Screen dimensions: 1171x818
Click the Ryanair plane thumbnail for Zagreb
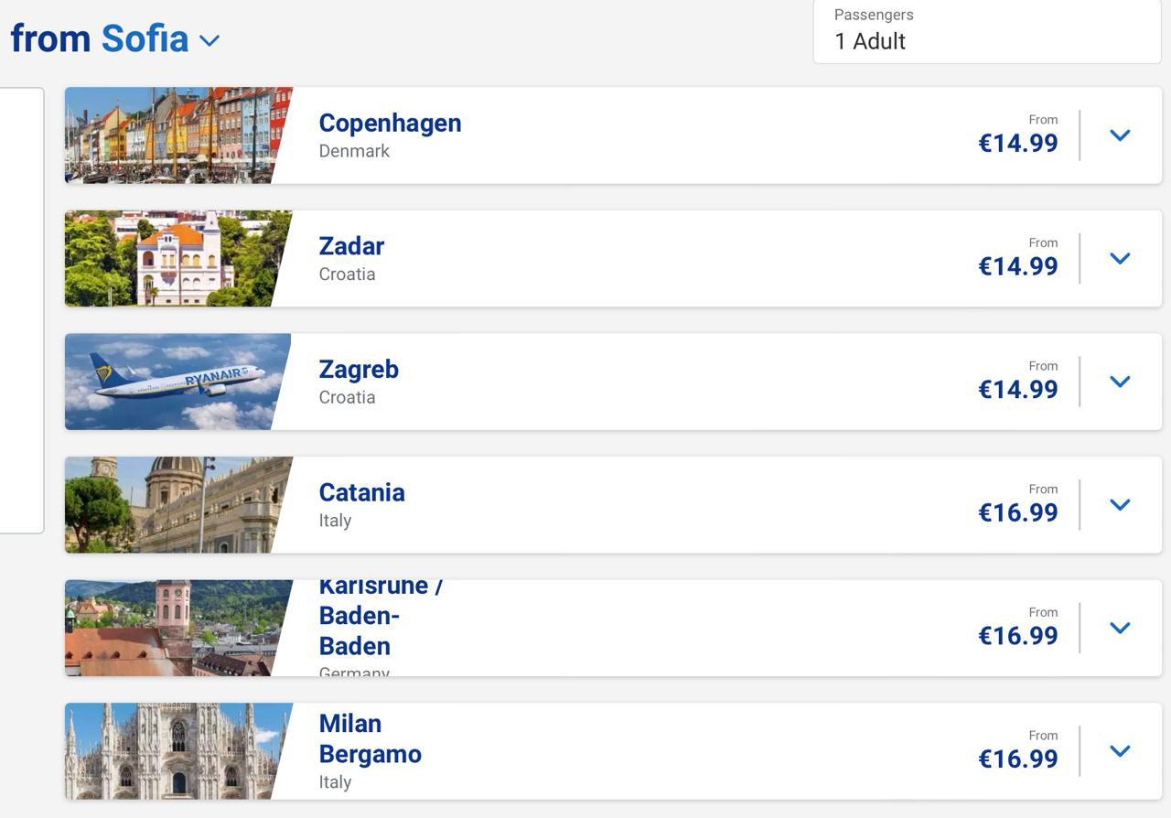(x=174, y=382)
